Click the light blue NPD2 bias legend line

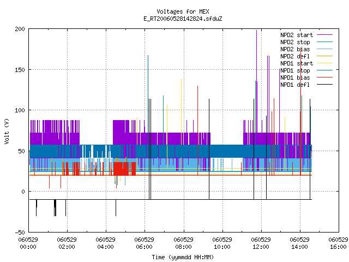pyautogui.click(x=324, y=49)
